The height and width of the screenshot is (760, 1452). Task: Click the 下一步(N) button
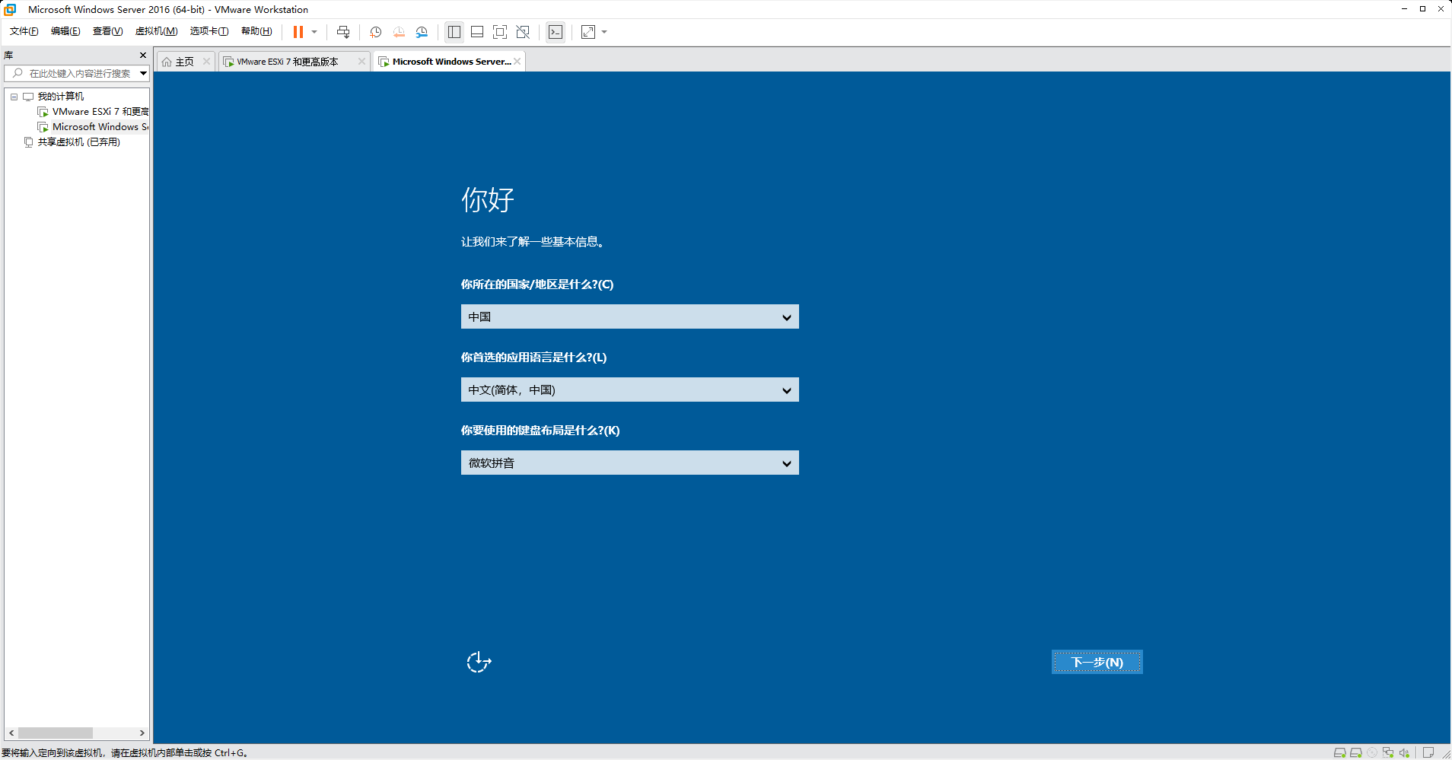tap(1097, 662)
